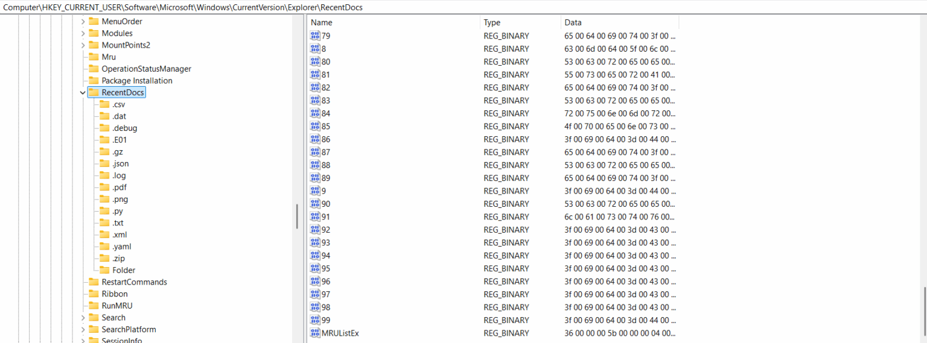This screenshot has height=343, width=927.
Task: Open the .json subkey in tree
Action: [x=120, y=163]
